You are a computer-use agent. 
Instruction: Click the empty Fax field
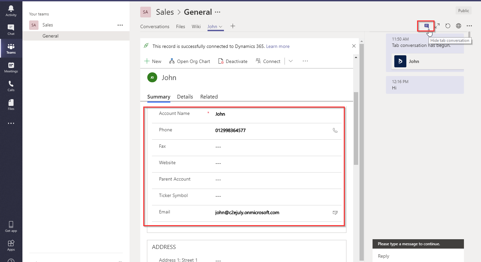218,147
